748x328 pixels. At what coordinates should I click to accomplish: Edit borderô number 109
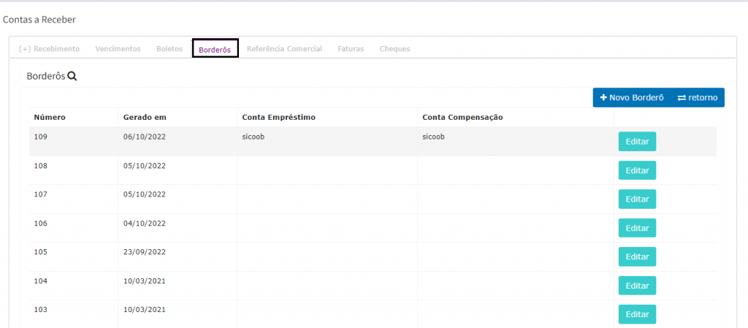pyautogui.click(x=637, y=142)
